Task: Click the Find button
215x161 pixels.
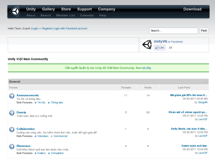Action: tap(204, 31)
